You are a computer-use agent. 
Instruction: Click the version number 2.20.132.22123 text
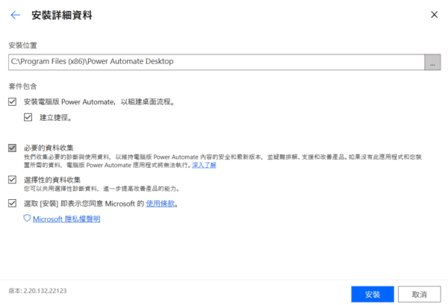(45, 291)
